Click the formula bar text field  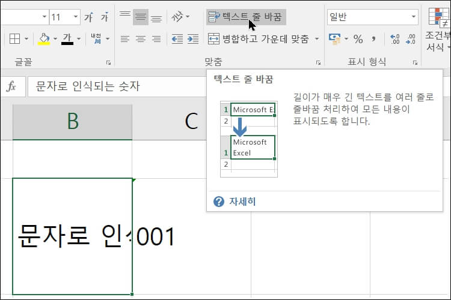click(117, 86)
